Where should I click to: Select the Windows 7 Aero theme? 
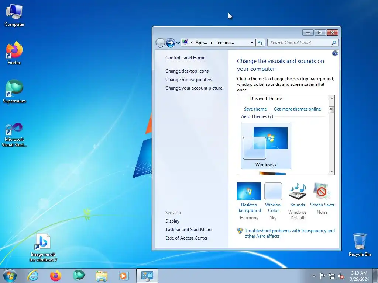266,146
